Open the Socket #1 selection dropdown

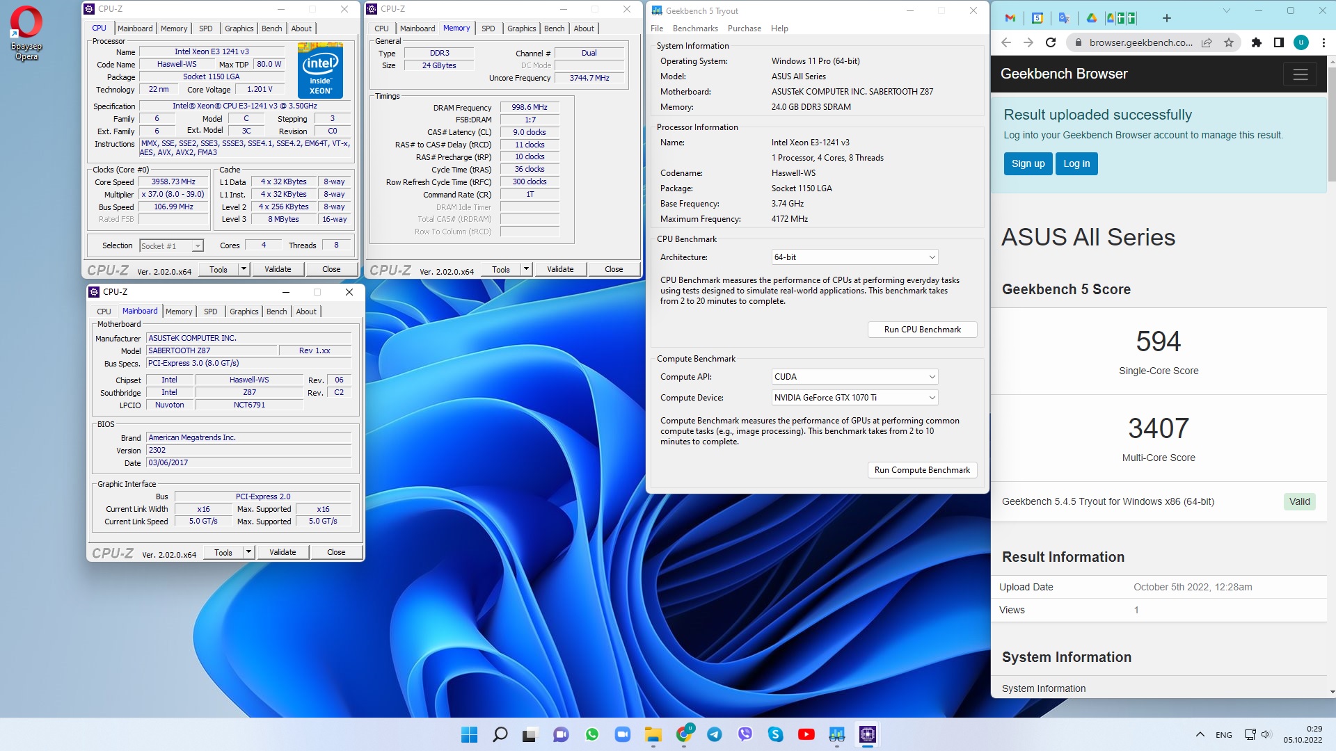pos(171,245)
